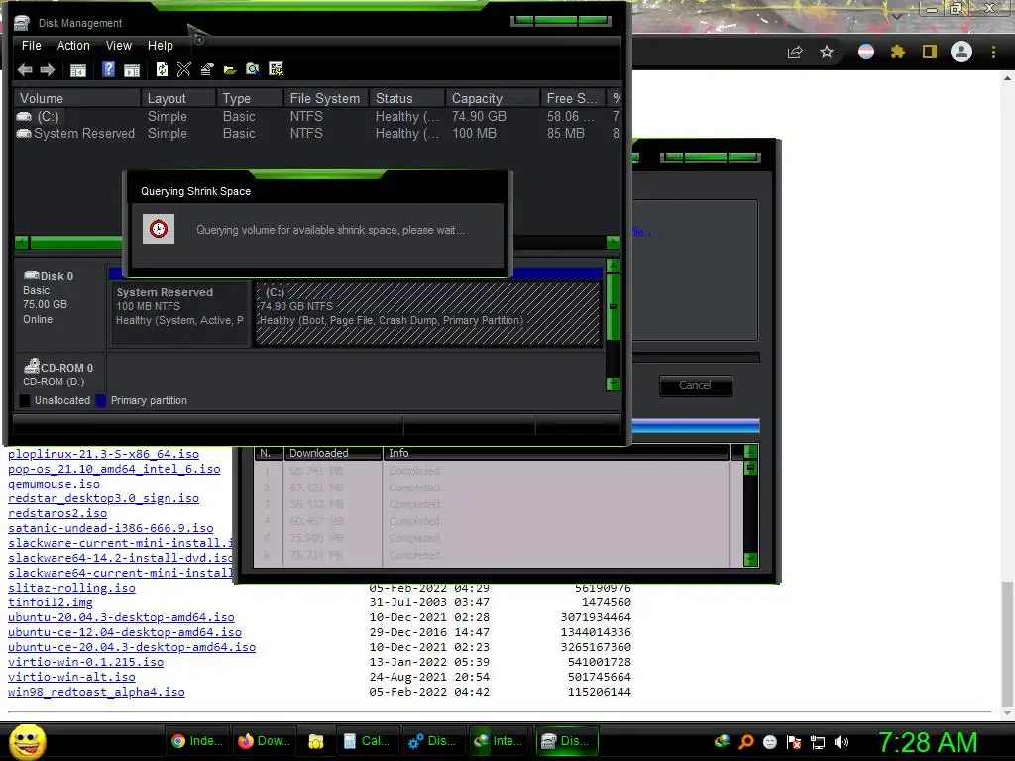
Task: Click the scroll down arrow in disk pane
Action: (x=613, y=383)
